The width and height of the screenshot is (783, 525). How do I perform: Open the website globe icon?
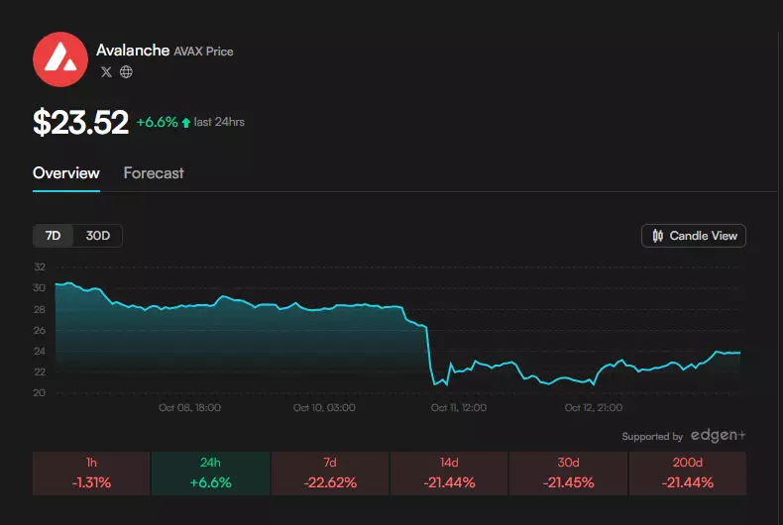tap(126, 71)
